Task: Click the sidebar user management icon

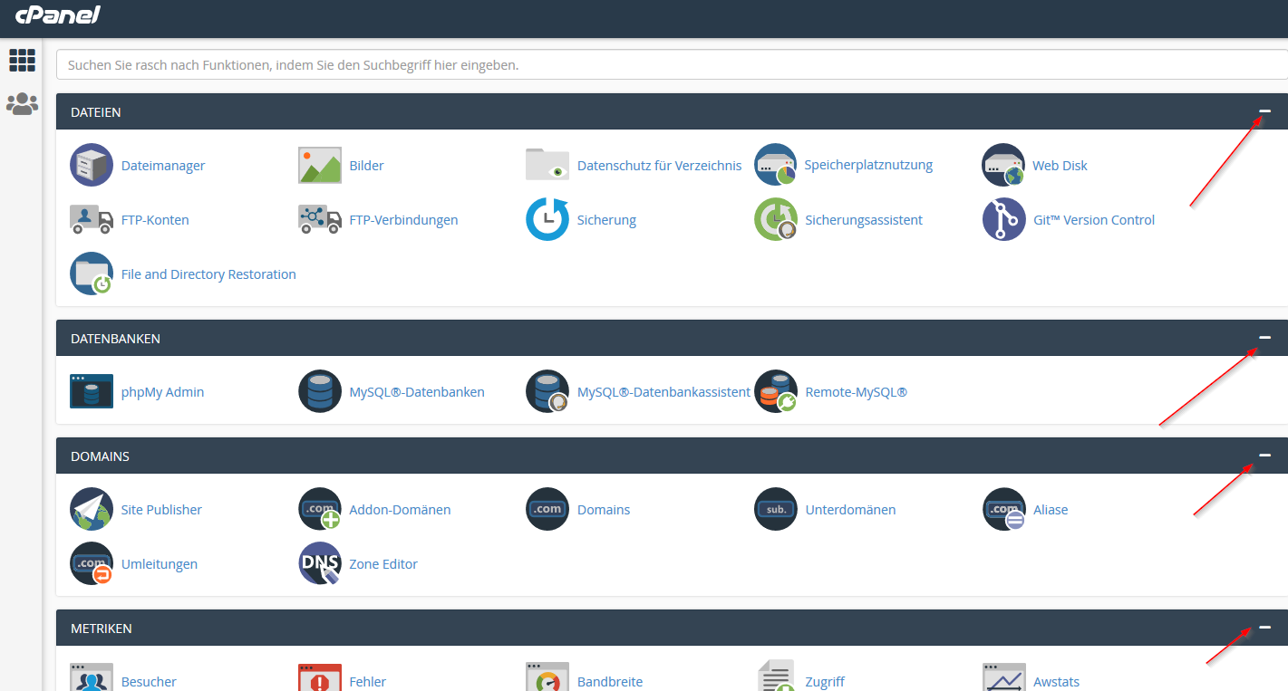Action: [22, 104]
